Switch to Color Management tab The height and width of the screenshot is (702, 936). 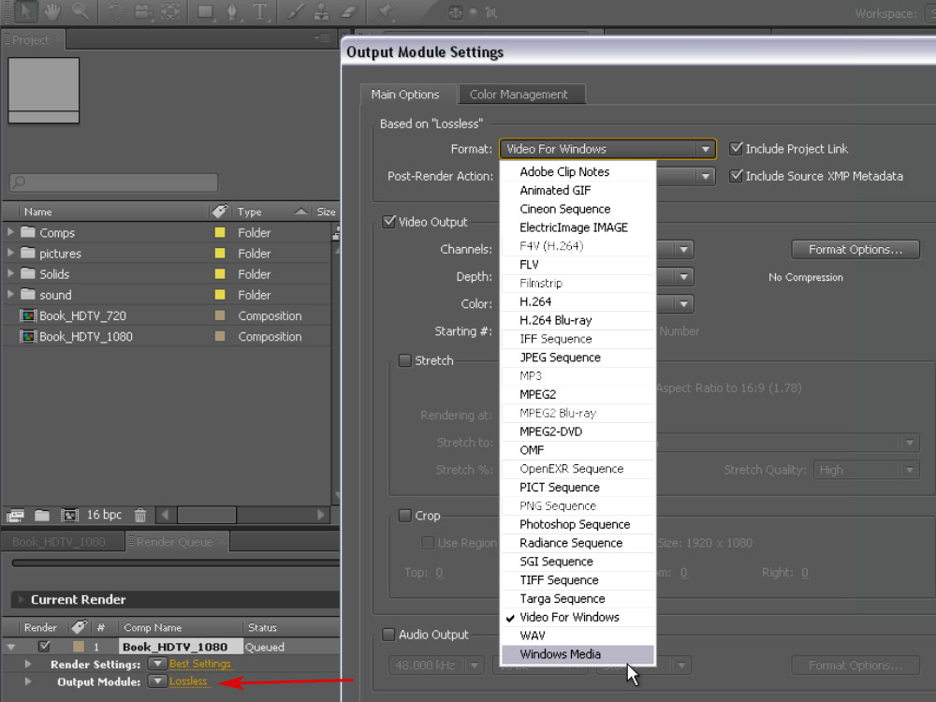pos(521,95)
